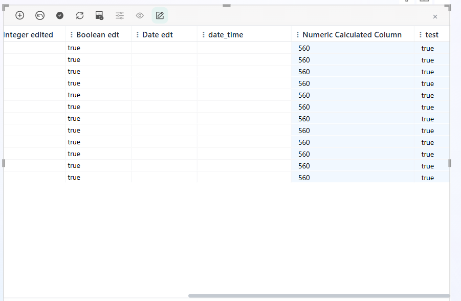The height and width of the screenshot is (301, 461).
Task: Click the Date edt header label
Action: (158, 35)
